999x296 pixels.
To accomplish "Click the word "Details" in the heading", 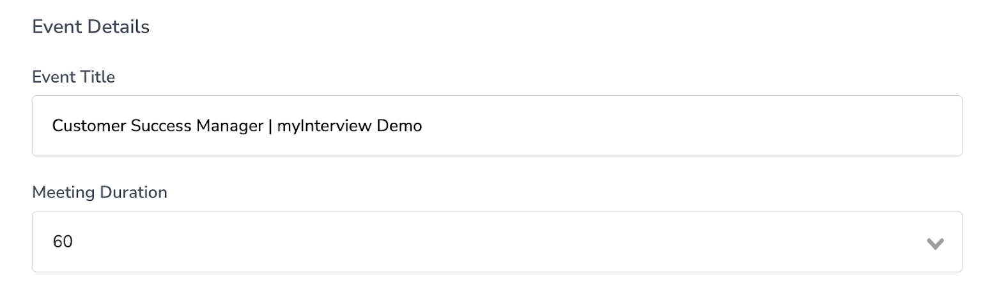I will coord(120,27).
